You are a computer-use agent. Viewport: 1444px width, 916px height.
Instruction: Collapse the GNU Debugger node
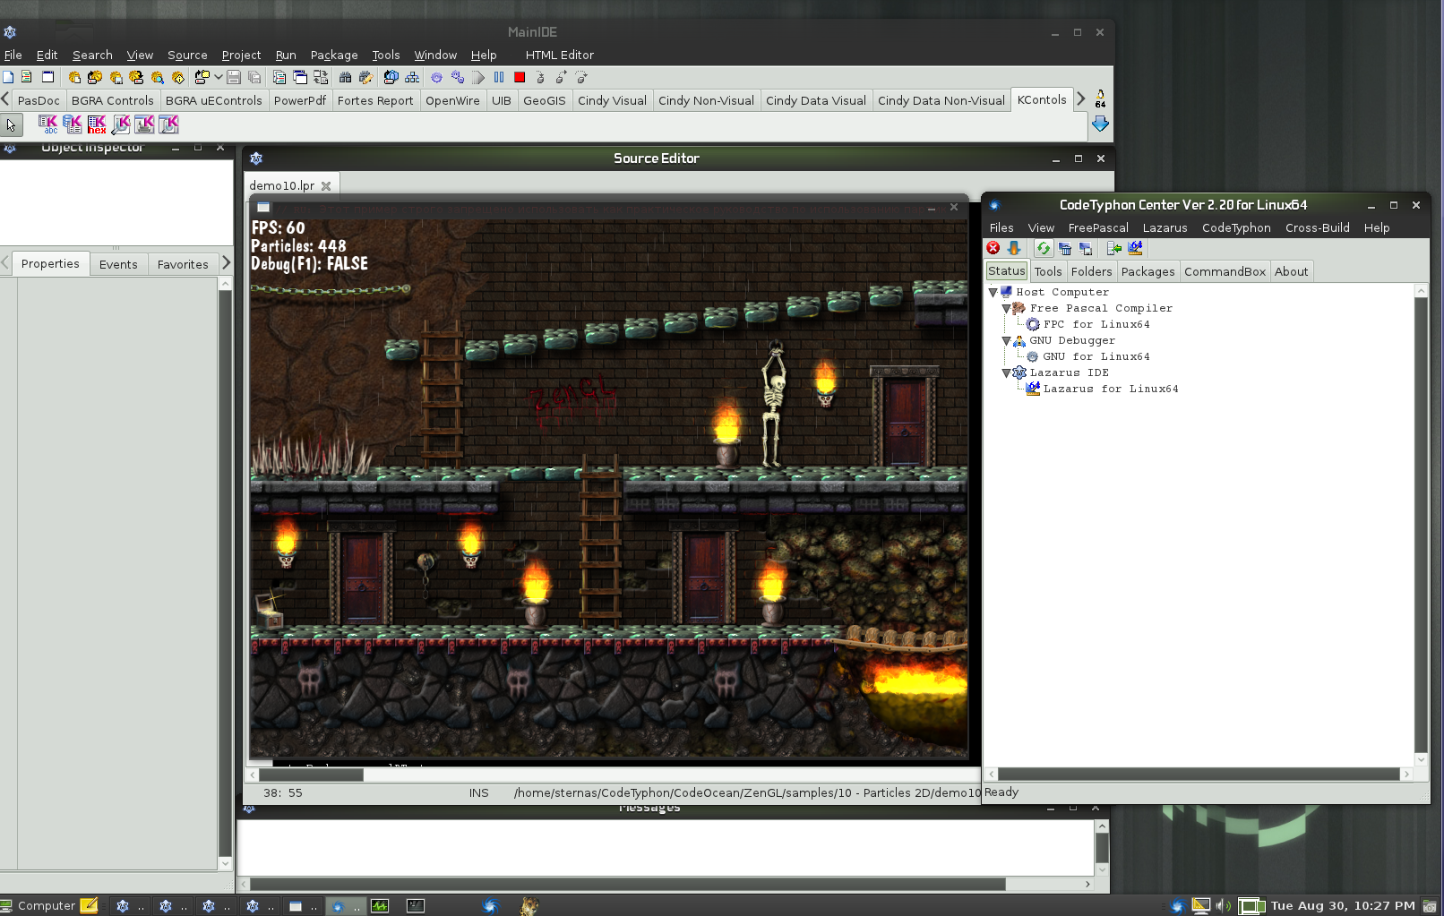pyautogui.click(x=1006, y=341)
